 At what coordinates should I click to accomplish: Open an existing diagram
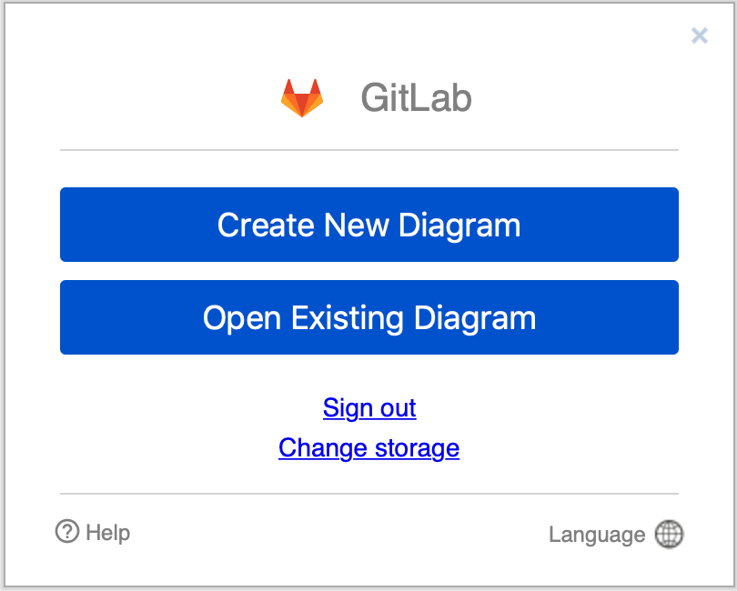tap(368, 317)
